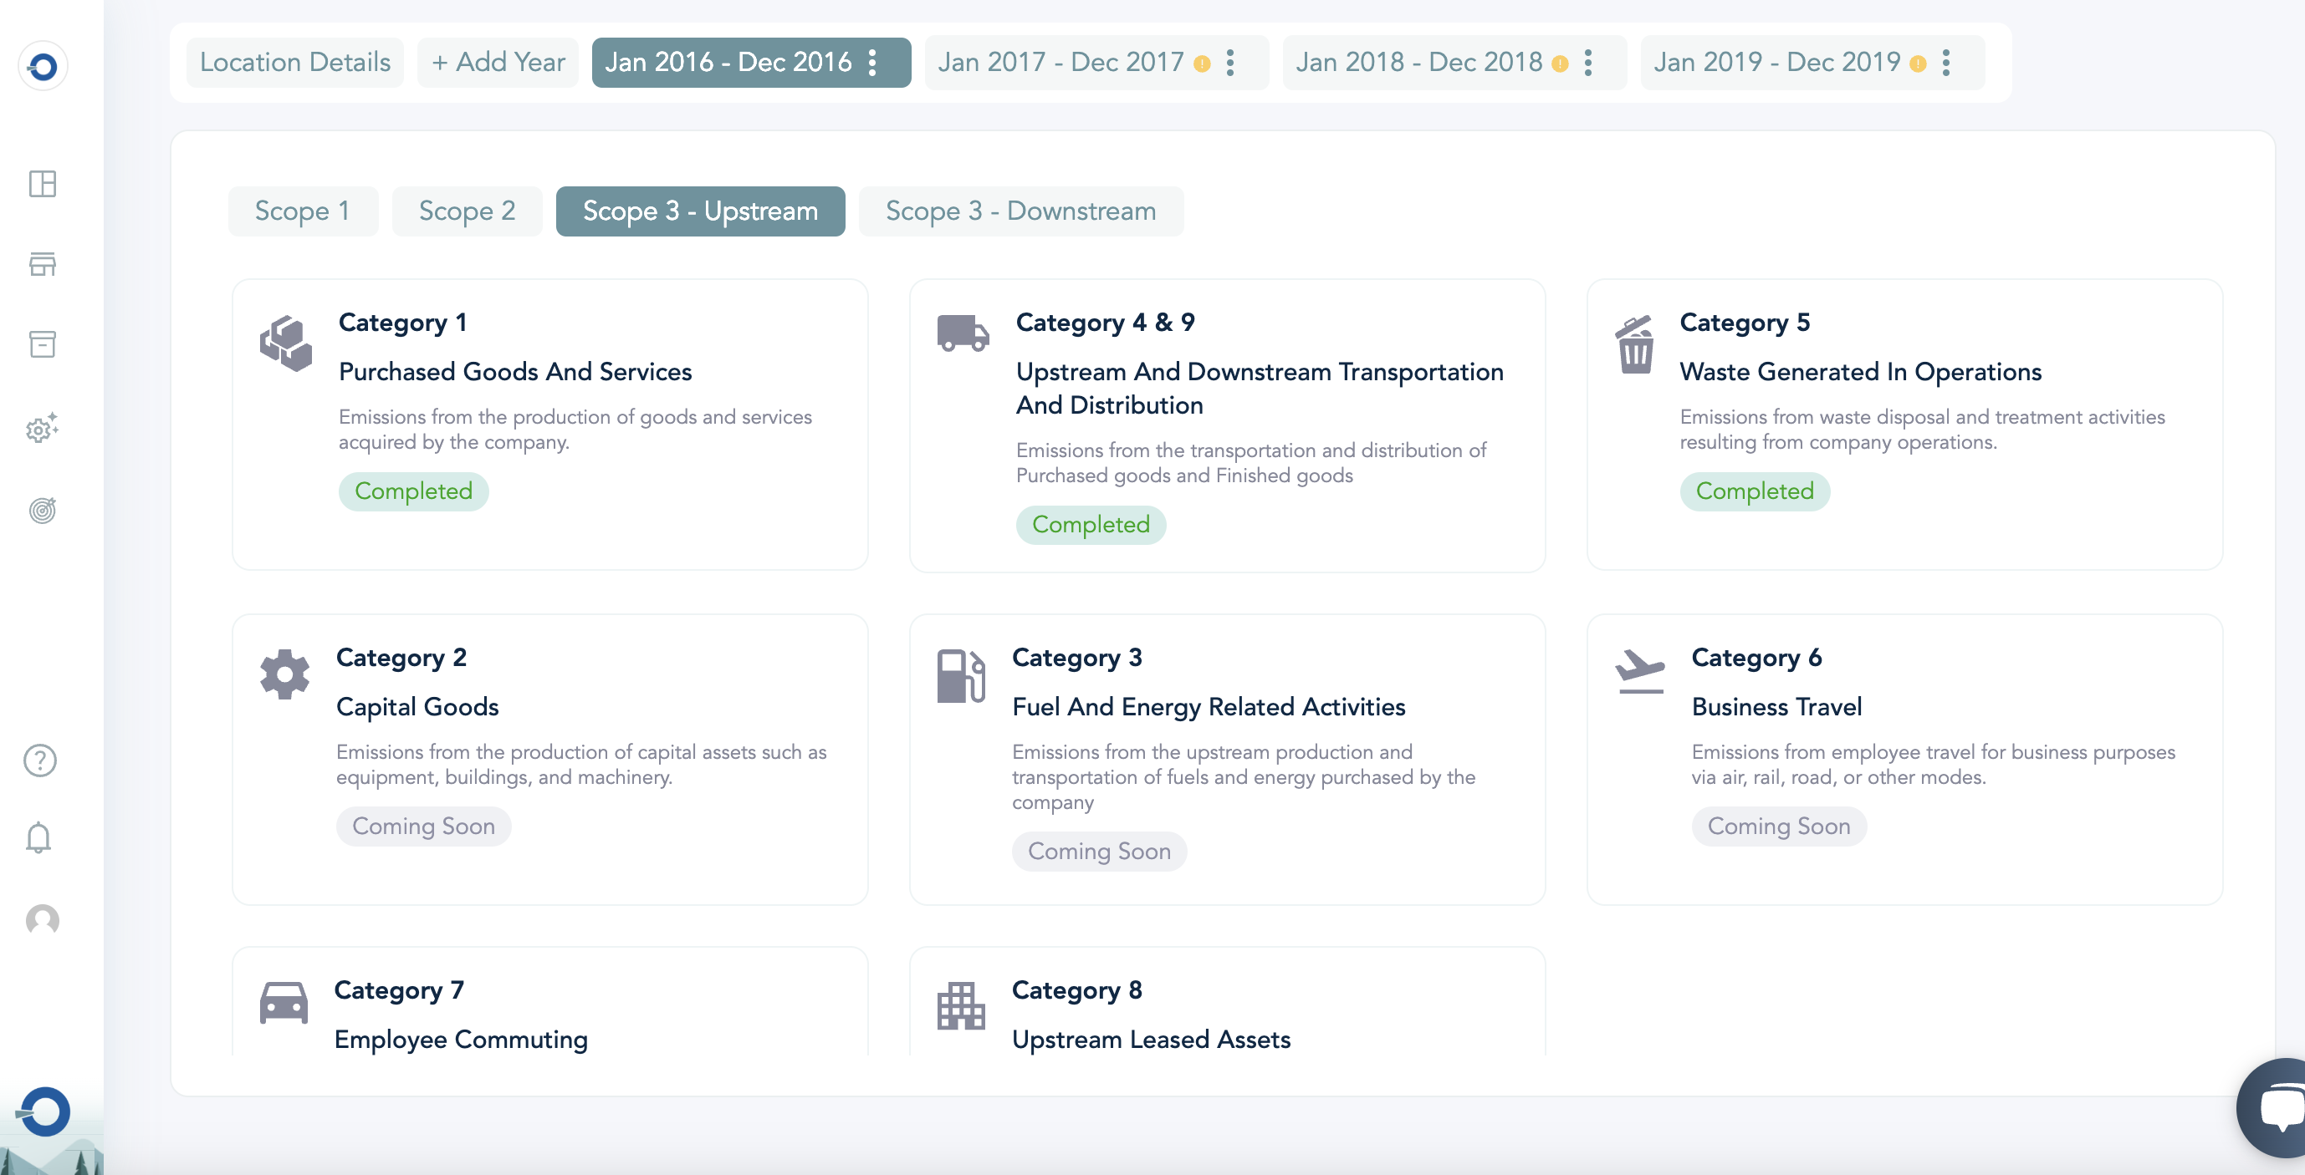
Task: Open the dashboard layout icon in sidebar
Action: click(x=42, y=183)
